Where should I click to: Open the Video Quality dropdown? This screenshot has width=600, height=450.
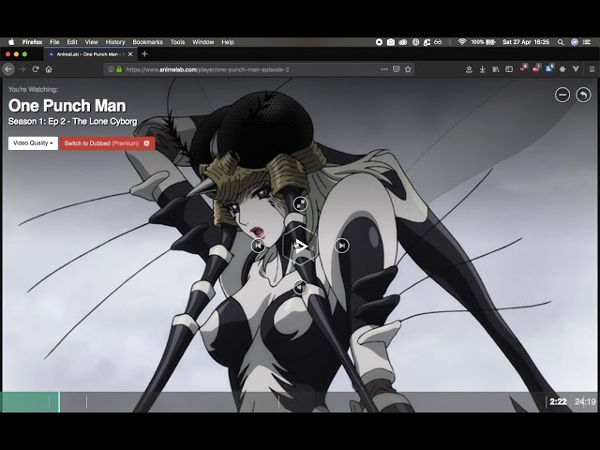[33, 143]
